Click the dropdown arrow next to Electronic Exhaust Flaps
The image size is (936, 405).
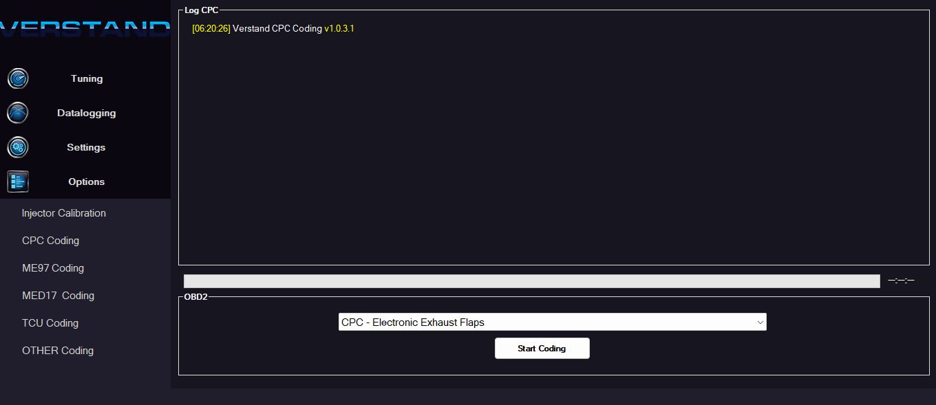coord(759,321)
